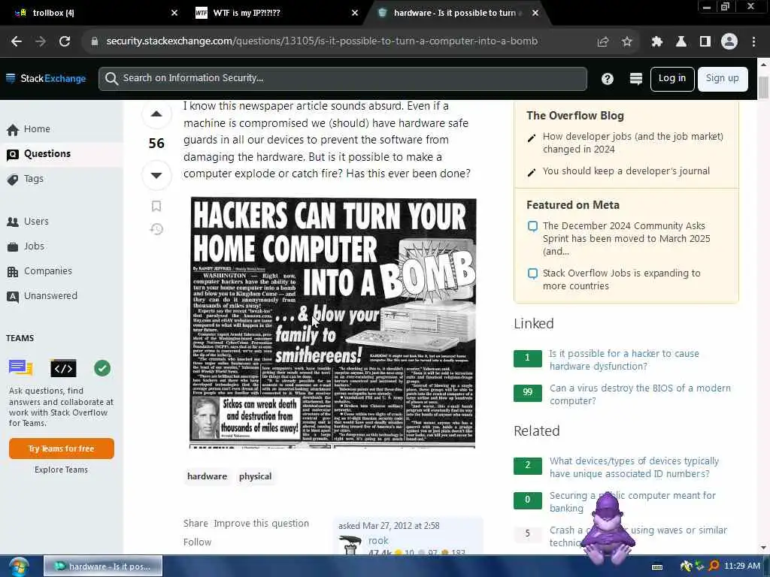Open the physical tag
This screenshot has width=770, height=577.
click(x=256, y=476)
